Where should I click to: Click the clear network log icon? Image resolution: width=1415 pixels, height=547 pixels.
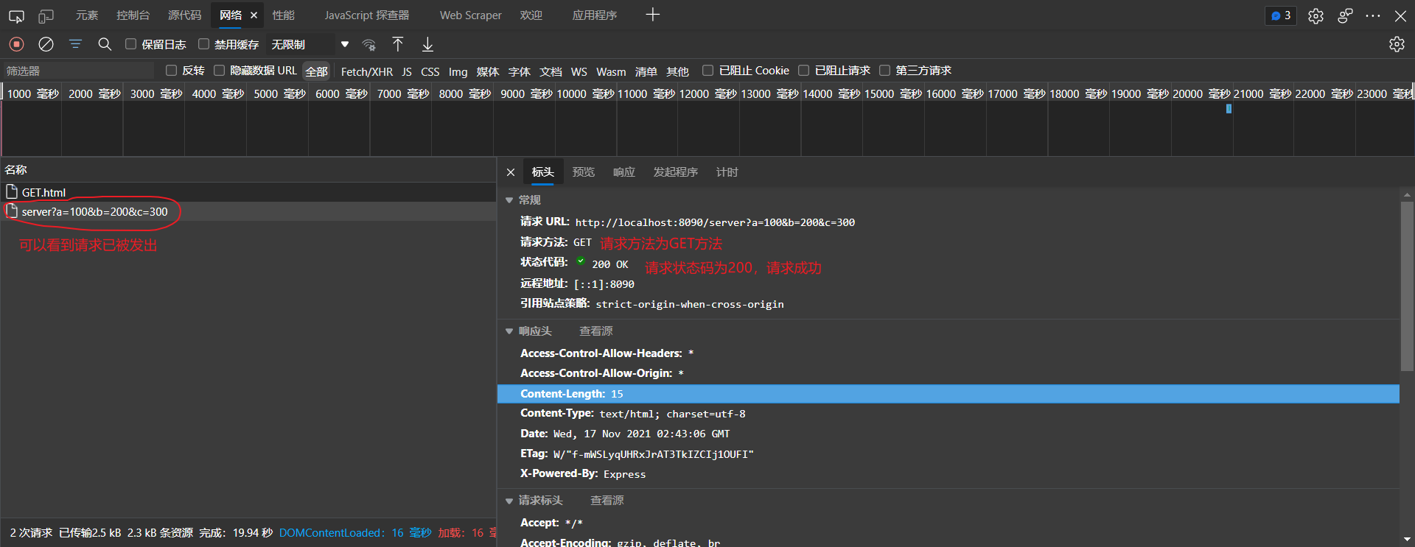(x=46, y=44)
